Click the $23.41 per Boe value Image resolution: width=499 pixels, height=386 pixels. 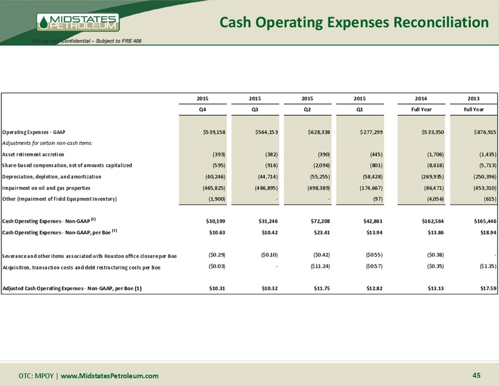(322, 232)
